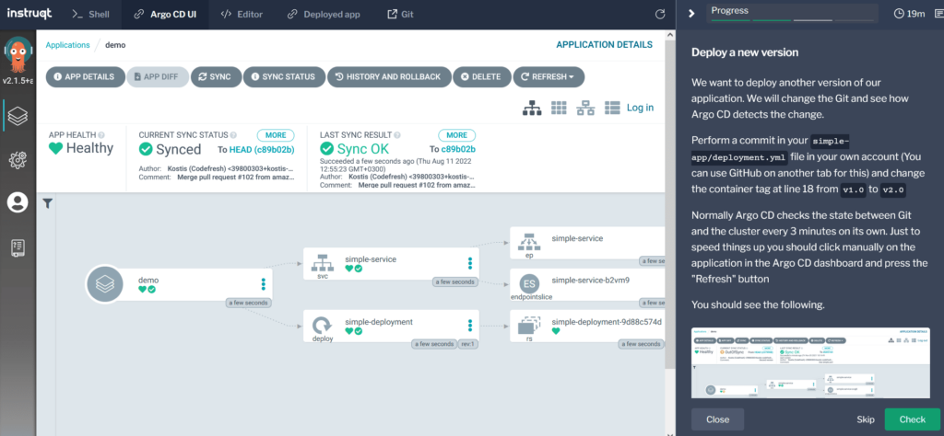The width and height of the screenshot is (944, 436).
Task: Switch to network view icon
Action: 585,108
